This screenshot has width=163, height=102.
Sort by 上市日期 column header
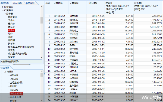coord(96,8)
